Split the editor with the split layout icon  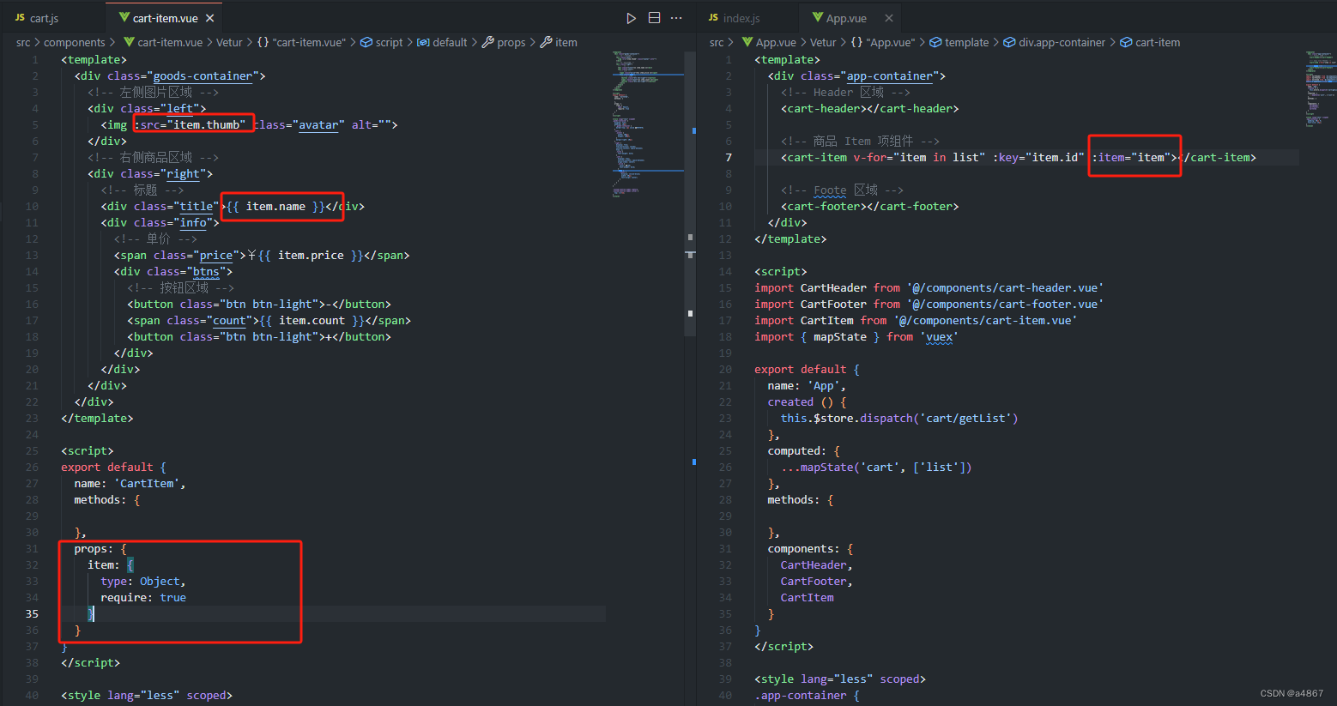coord(654,17)
